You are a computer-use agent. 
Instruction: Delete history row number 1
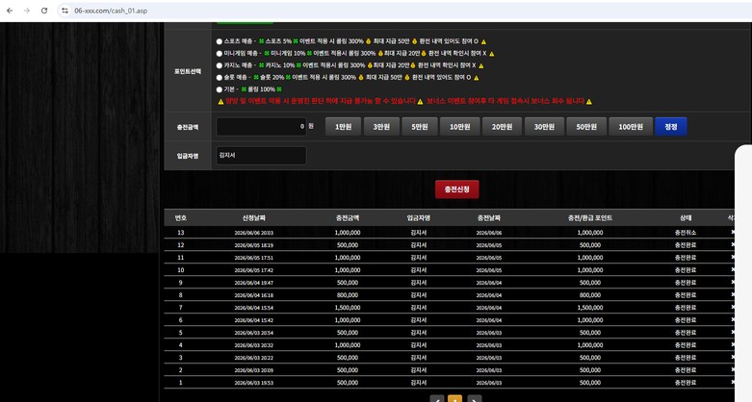click(x=733, y=382)
